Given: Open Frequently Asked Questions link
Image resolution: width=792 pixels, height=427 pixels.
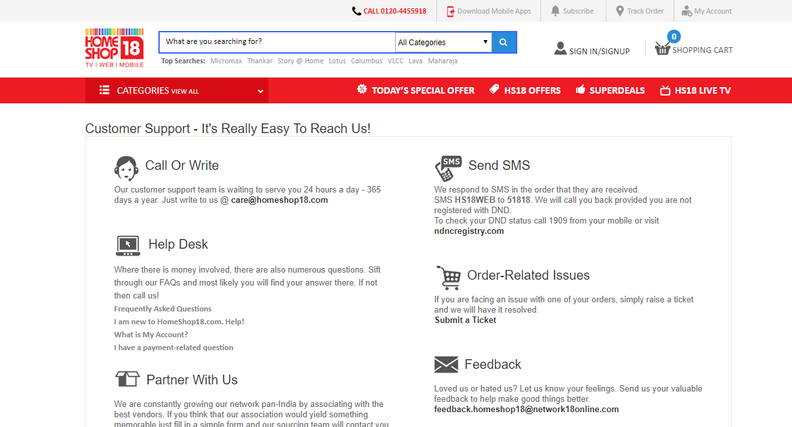Looking at the screenshot, I should (163, 309).
